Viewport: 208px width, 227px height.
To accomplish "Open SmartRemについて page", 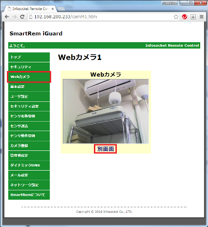I will [29, 195].
